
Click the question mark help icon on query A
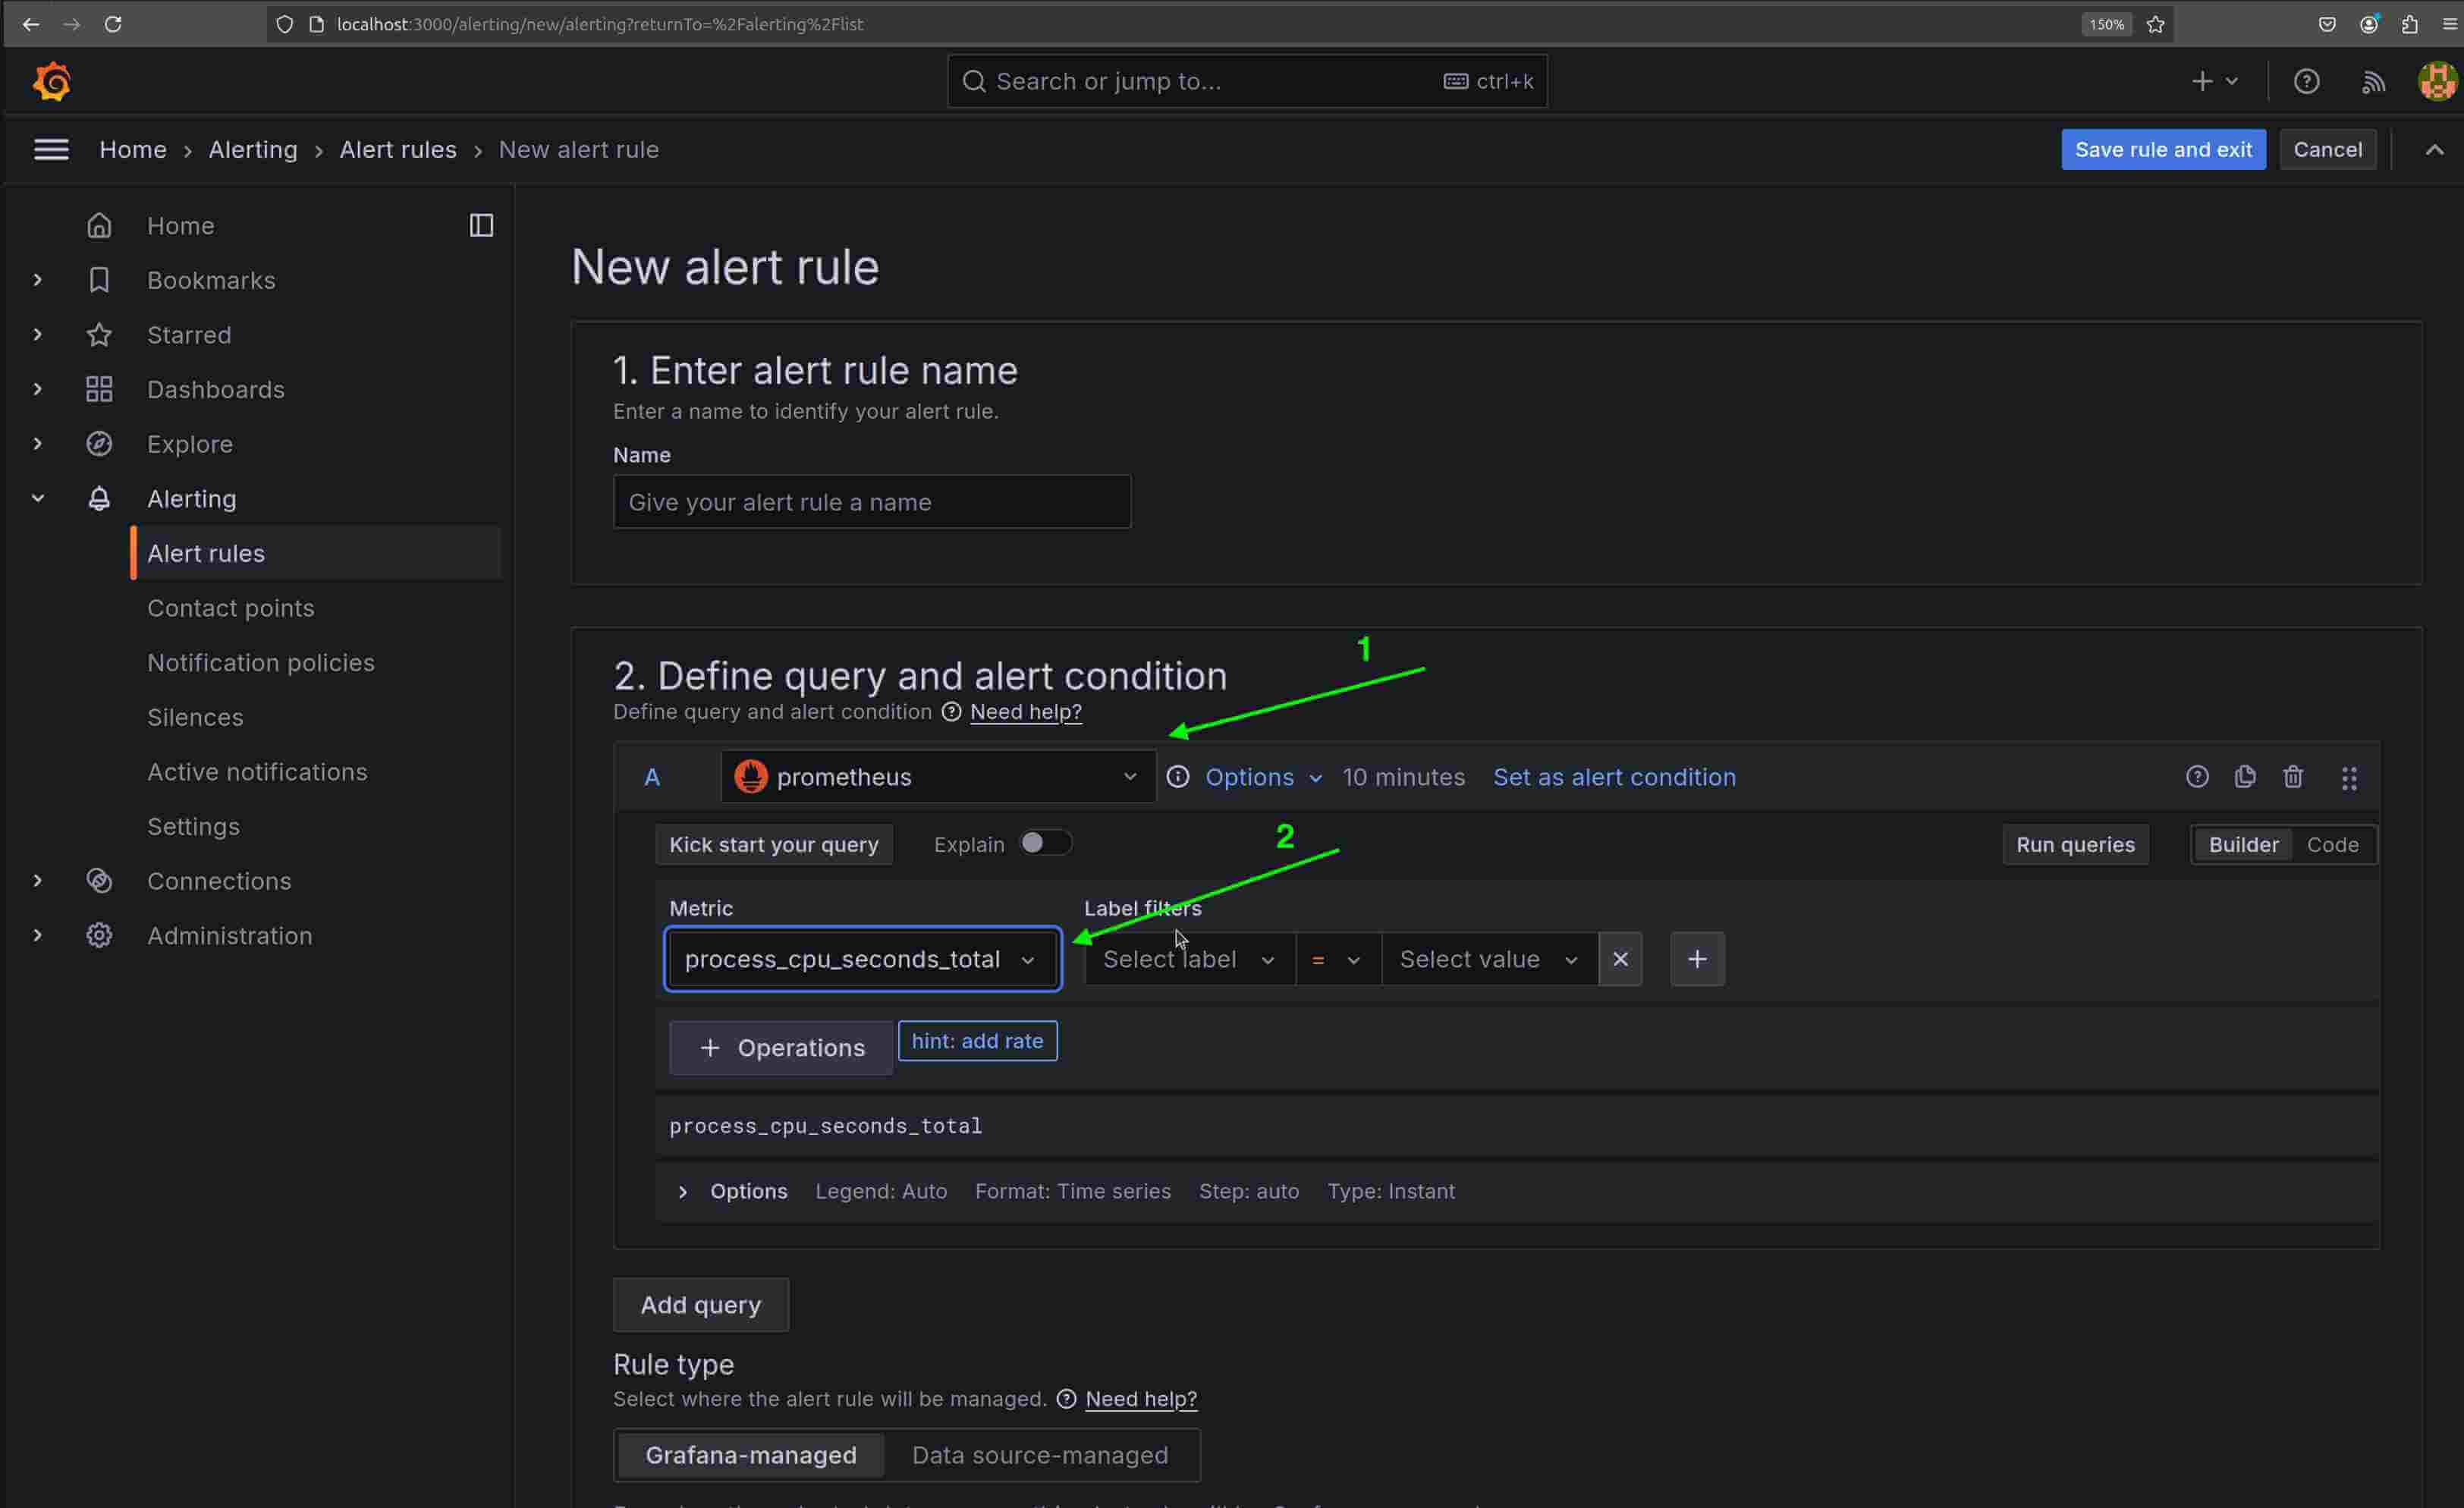tap(2196, 777)
